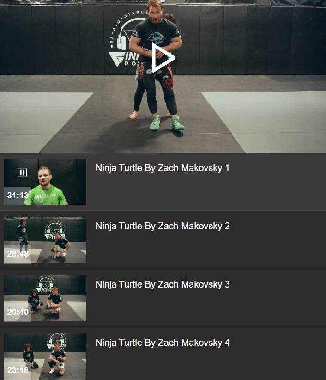
Task: Open the thumbnail of Ninja Turtle video 1
Action: 45,182
